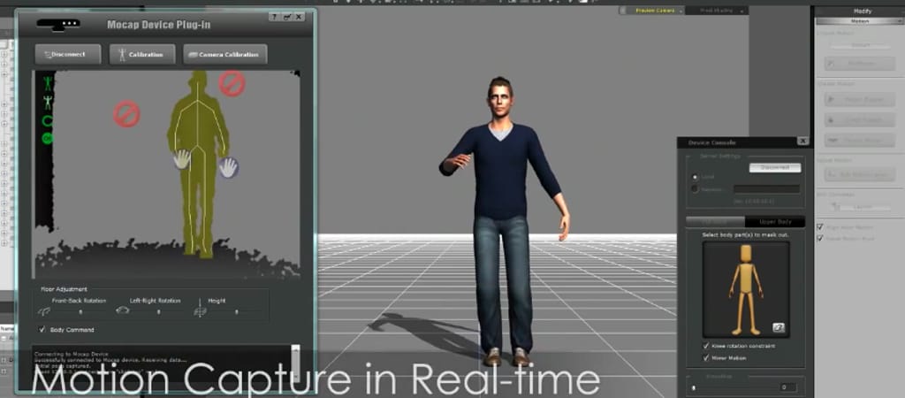The image size is (905, 398).
Task: Toggle the Body Command checkbox
Action: pos(42,330)
